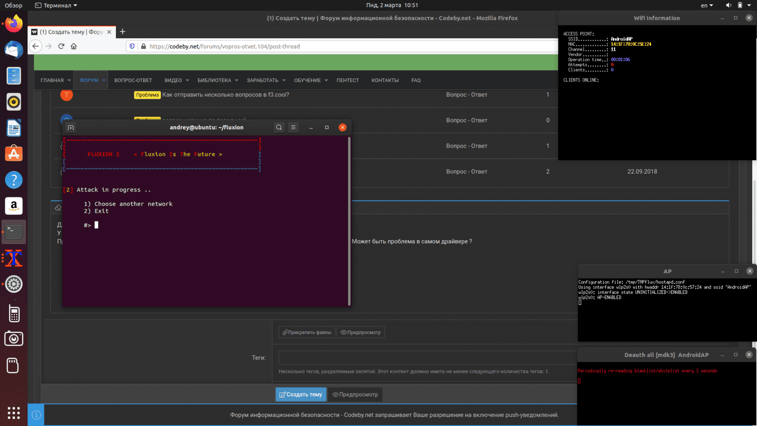Screen dimensions: 757x426
Task: Open the Settings gear dock icon
Action: [14, 284]
